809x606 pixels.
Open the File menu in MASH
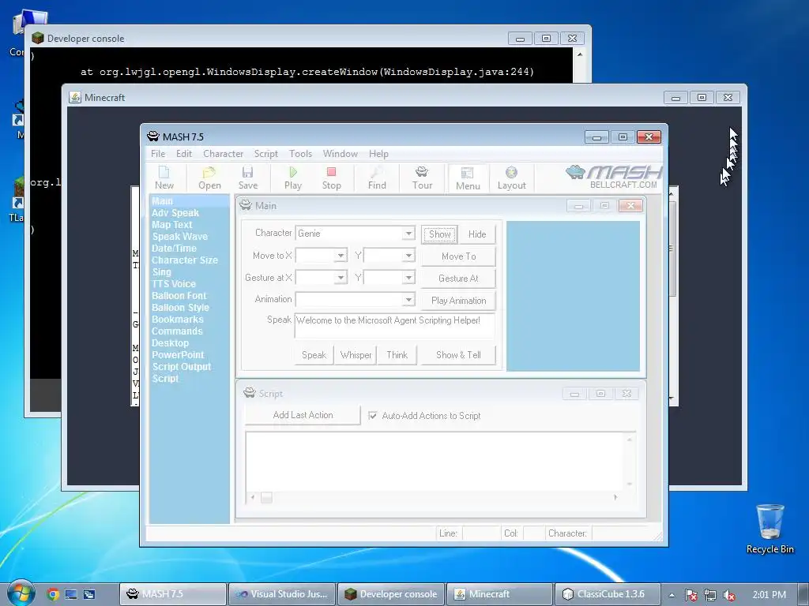[x=158, y=154]
